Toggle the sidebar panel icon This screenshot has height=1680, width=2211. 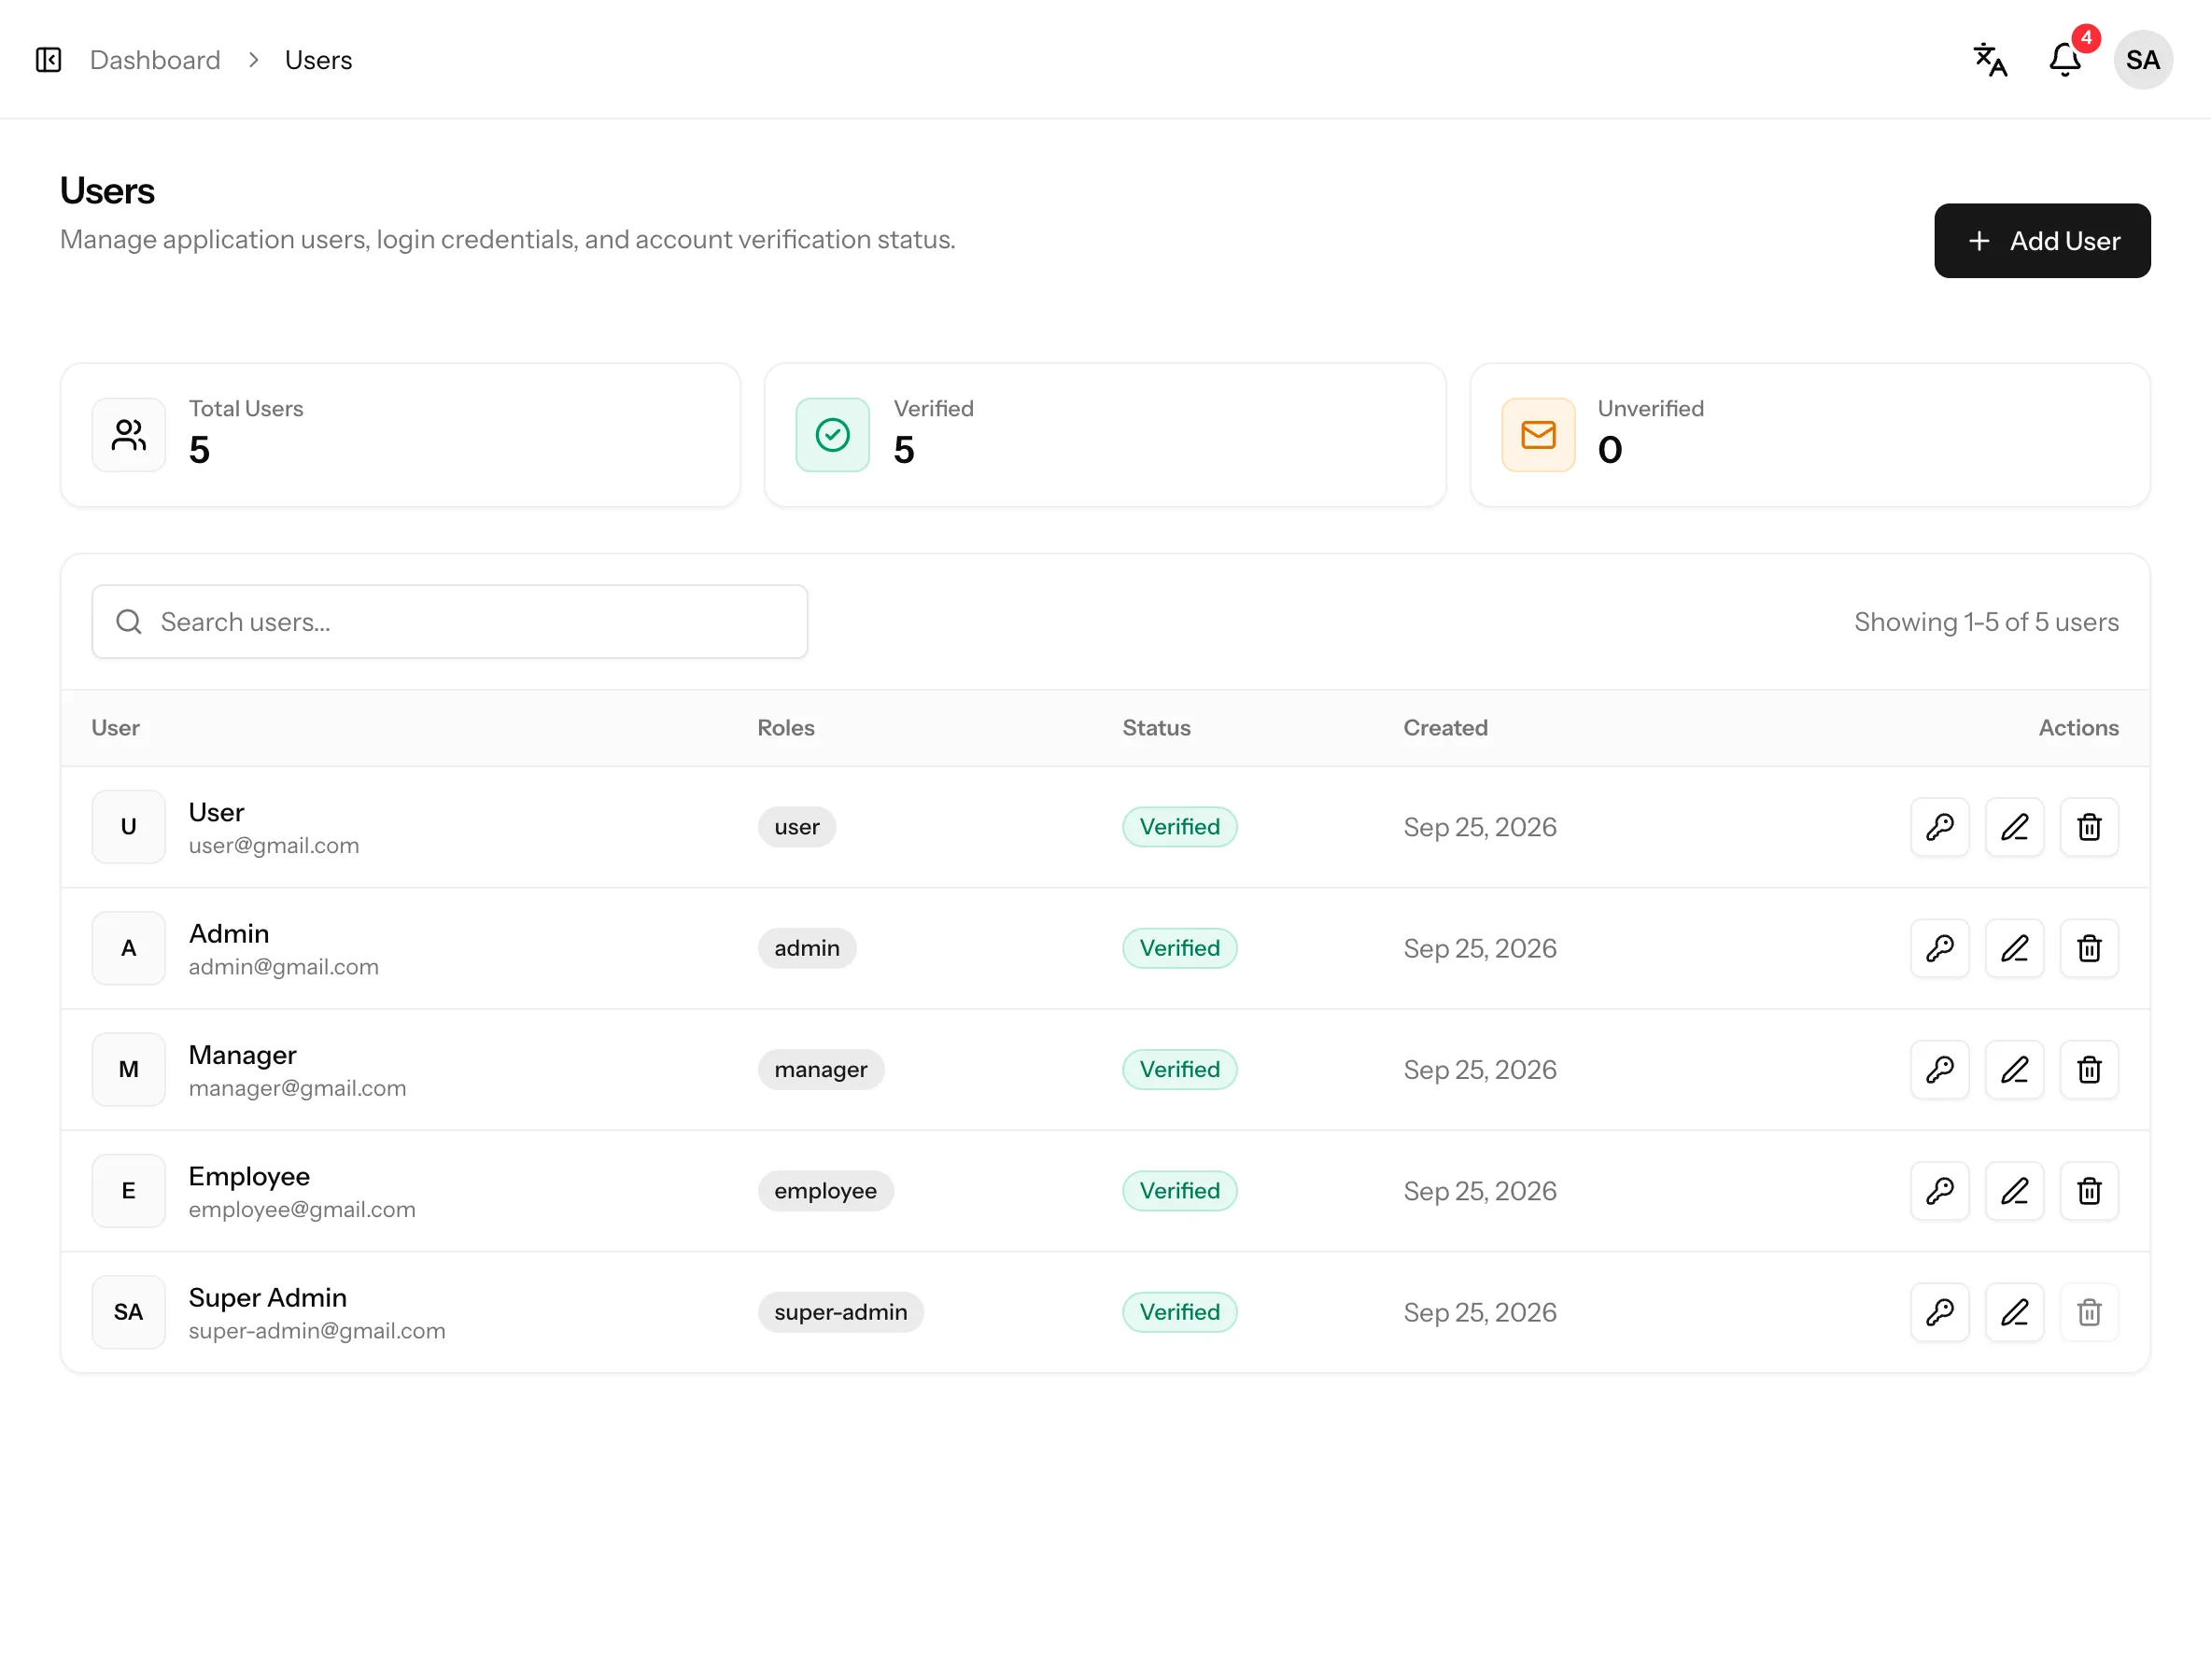point(48,60)
